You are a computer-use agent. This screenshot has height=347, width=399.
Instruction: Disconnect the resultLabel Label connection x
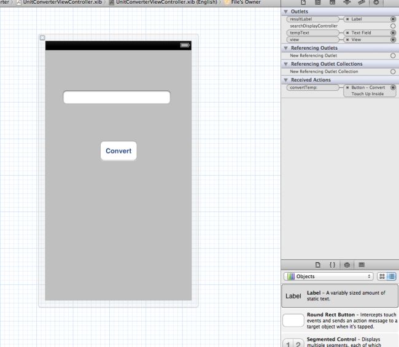(x=347, y=19)
